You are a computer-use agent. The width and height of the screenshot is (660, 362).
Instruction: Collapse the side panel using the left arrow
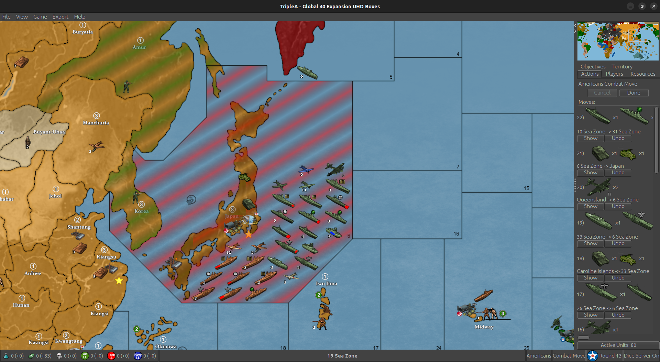click(575, 26)
